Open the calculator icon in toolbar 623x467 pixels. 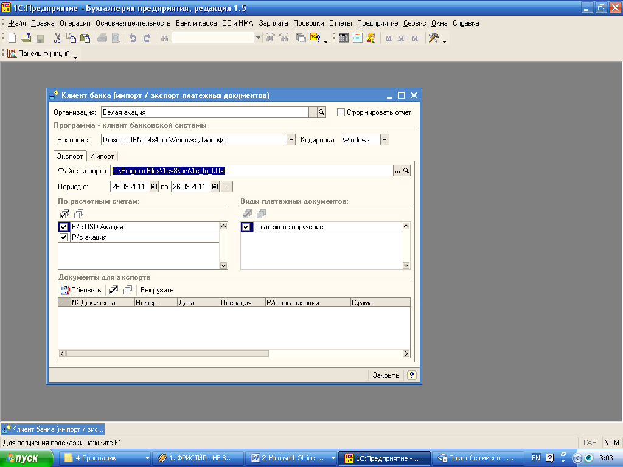(344, 38)
